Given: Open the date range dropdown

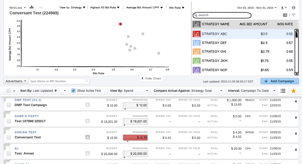Looking at the screenshot, I should coord(257,8).
